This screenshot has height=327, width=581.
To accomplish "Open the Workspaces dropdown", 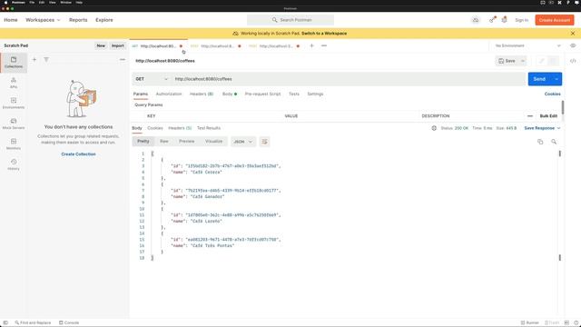I will point(43,20).
